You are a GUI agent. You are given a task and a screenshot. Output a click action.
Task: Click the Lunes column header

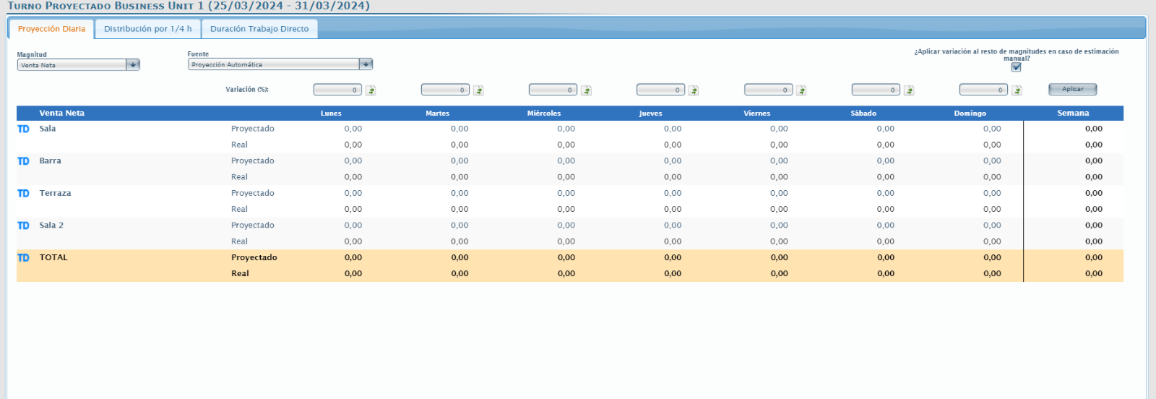click(331, 113)
